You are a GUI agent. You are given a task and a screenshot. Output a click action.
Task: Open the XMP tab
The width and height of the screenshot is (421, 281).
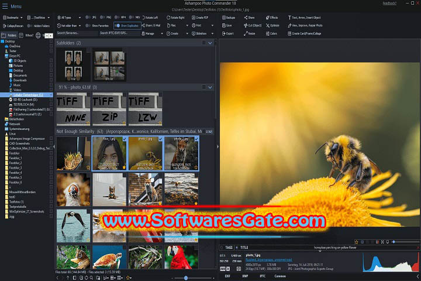point(245,276)
